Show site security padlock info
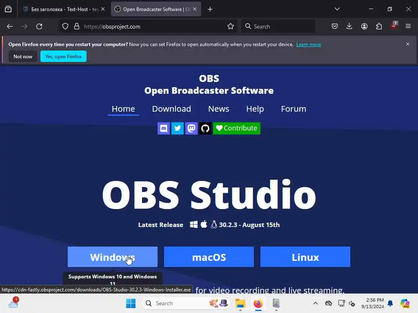418x313 pixels. (77, 26)
